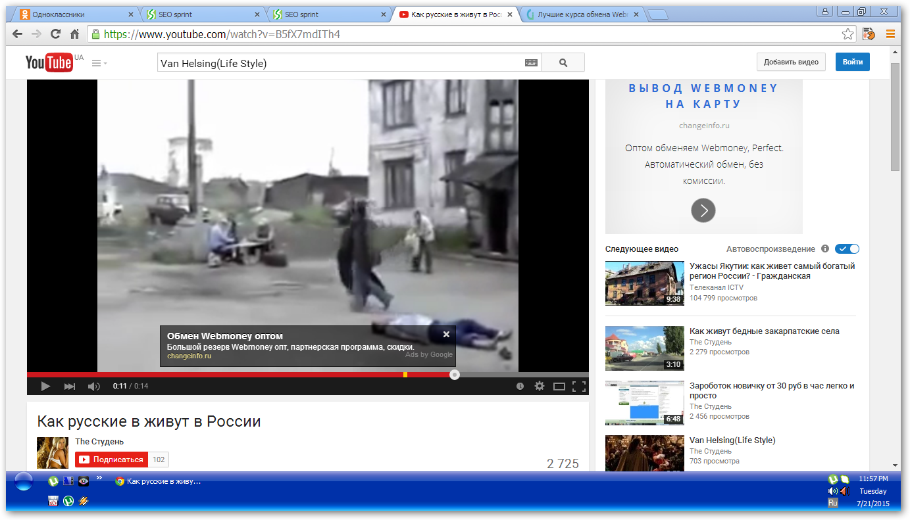Close the Как русские в живут tab
Image resolution: width=910 pixels, height=520 pixels.
point(511,14)
